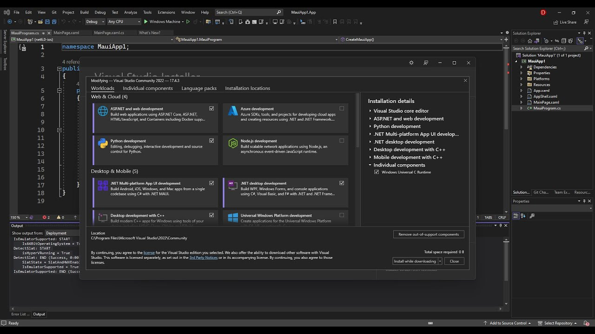Switch to the Individual components tab
This screenshot has width=595, height=334.
click(148, 88)
